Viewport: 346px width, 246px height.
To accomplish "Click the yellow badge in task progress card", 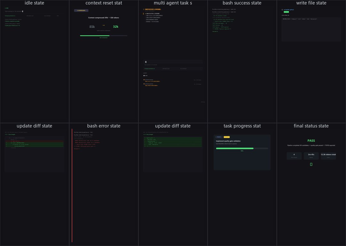I will pyautogui.click(x=227, y=137).
